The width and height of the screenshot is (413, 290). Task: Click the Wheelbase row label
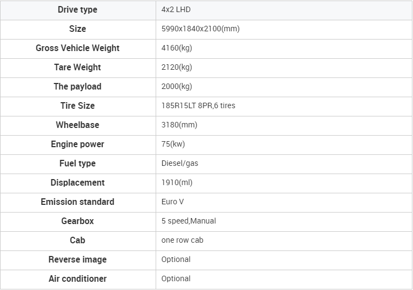78,125
